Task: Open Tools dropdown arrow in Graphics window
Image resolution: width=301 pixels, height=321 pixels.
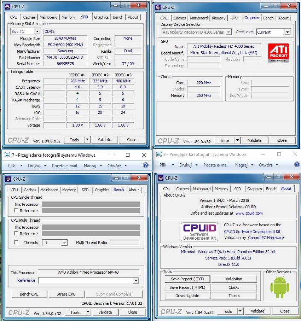Action: 237,140
